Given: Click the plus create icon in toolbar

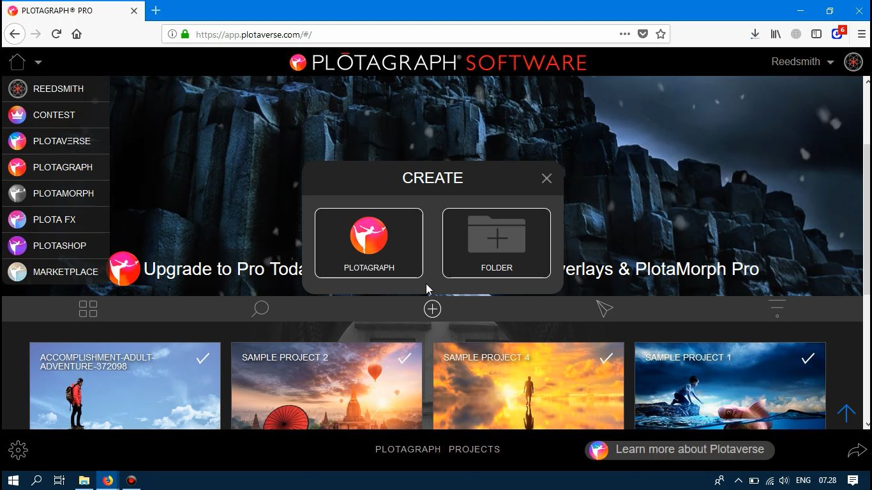Looking at the screenshot, I should tap(432, 309).
